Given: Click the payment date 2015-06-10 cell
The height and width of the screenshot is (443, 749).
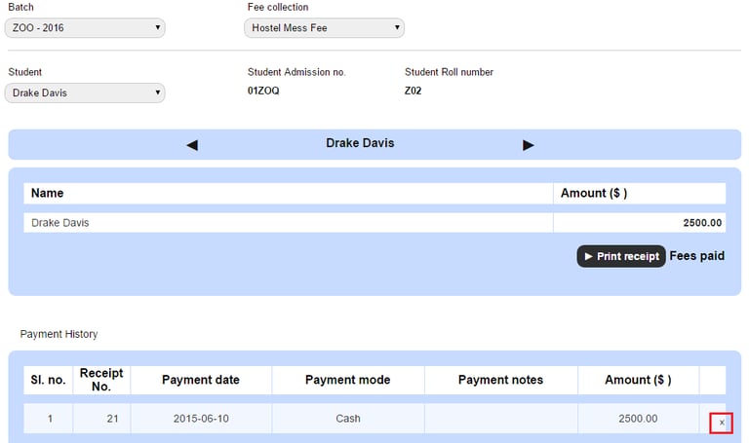Looking at the screenshot, I should [201, 419].
